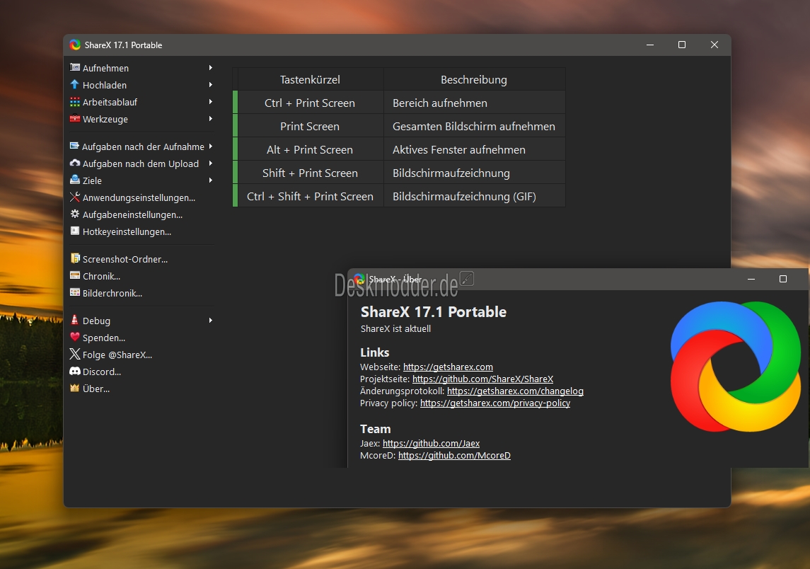Open the github.com/Jaex team link
The height and width of the screenshot is (569, 810).
point(431,444)
